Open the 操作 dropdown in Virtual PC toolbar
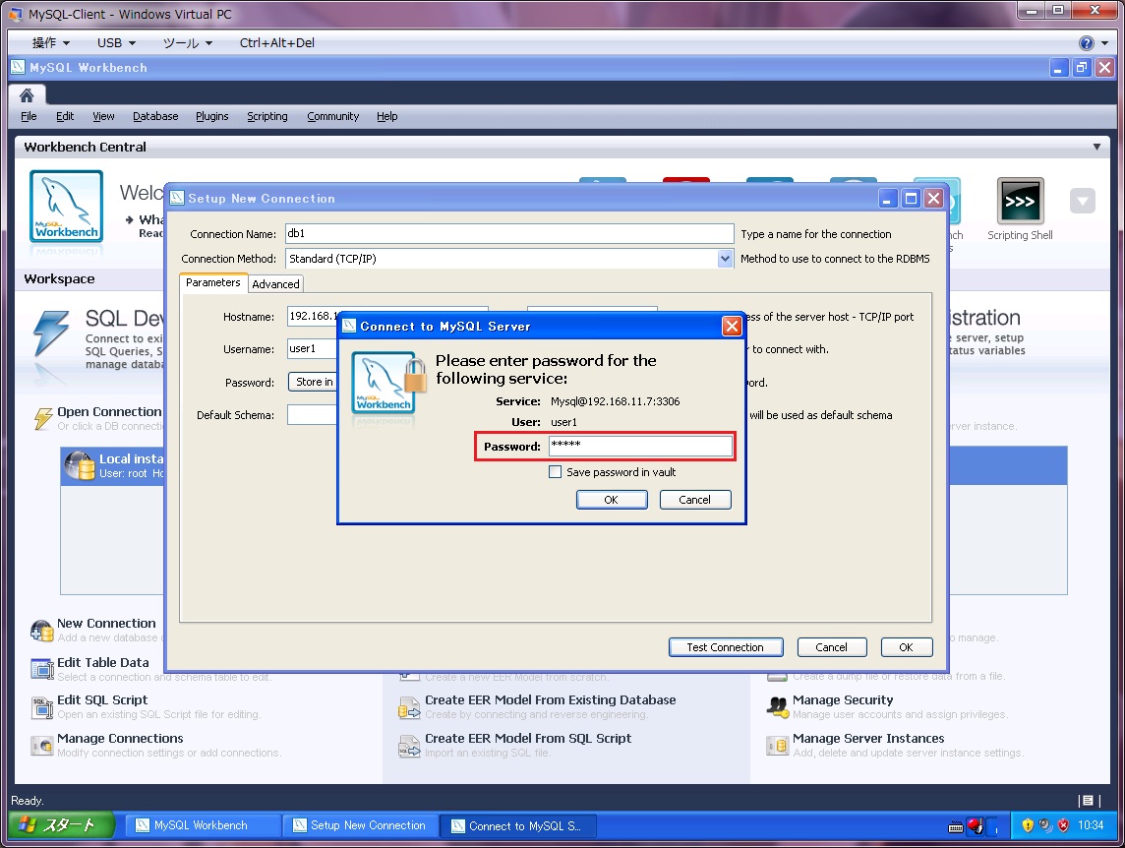This screenshot has height=848, width=1125. click(50, 43)
